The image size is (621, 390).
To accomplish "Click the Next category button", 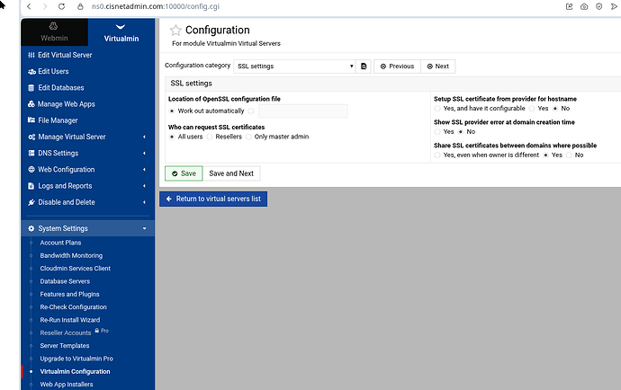I will coord(437,66).
